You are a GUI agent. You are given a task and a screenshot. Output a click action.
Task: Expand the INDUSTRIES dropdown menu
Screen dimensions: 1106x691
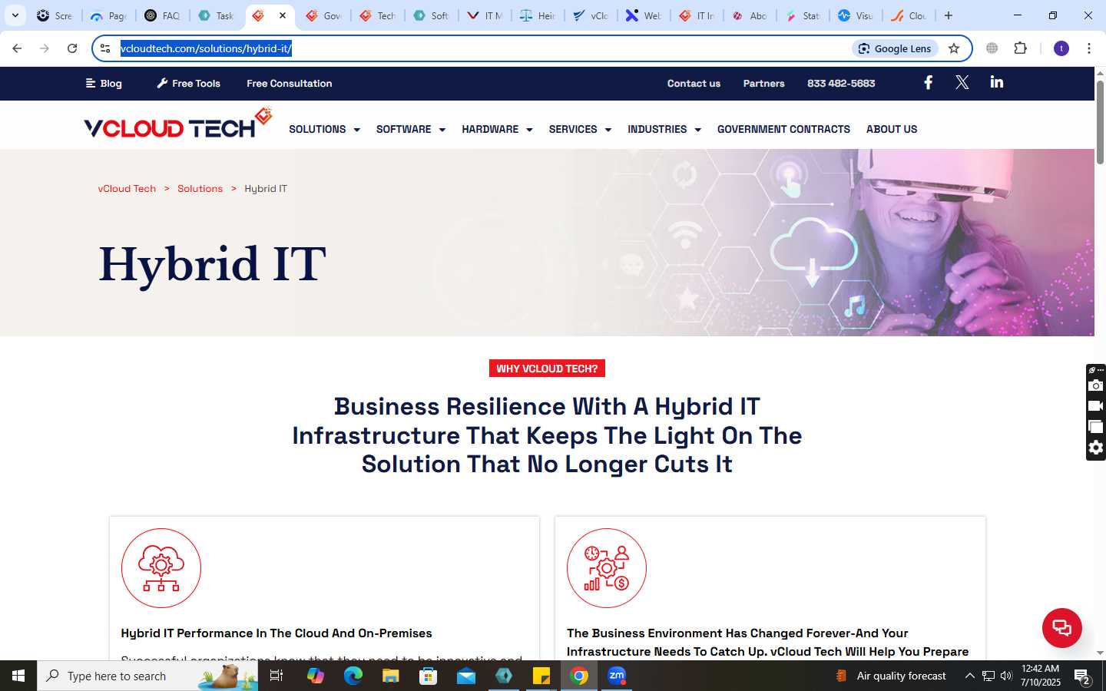pyautogui.click(x=664, y=129)
